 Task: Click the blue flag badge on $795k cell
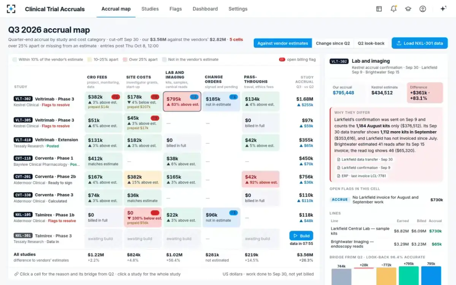(x=194, y=97)
